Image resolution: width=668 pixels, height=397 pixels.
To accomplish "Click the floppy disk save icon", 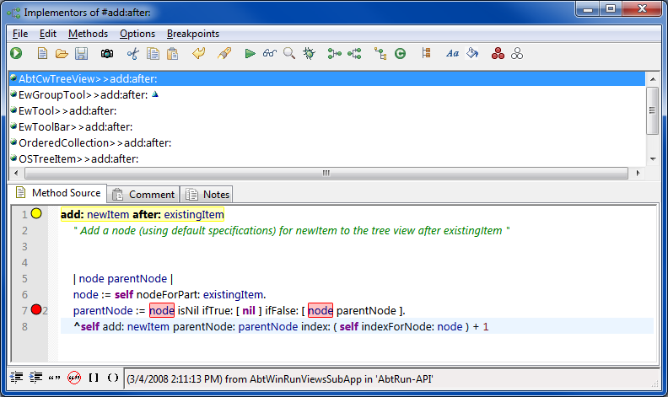I will 82,54.
